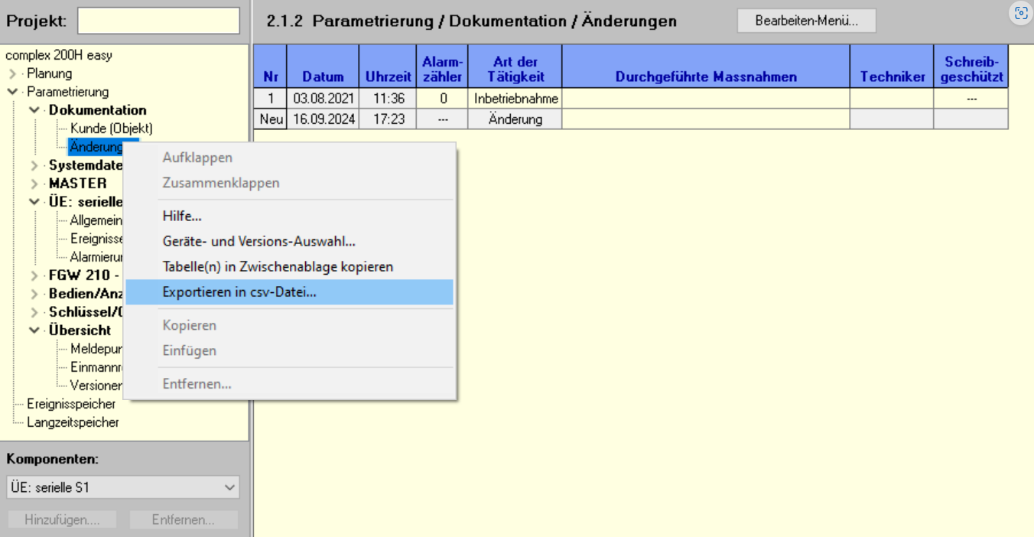Screen dimensions: 1034x537
Task: Click the Datum column header
Action: (323, 67)
